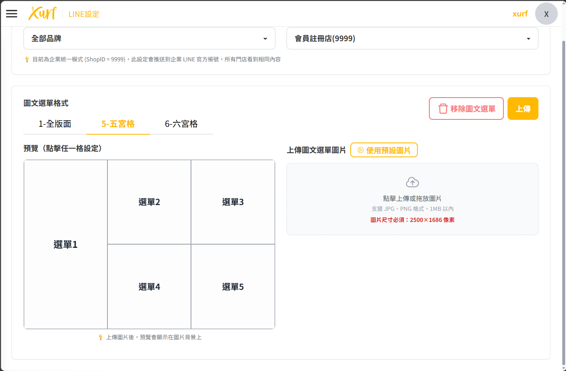566x371 pixels.
Task: Click the arrow of 全部品牌 dropdown
Action: (265, 39)
